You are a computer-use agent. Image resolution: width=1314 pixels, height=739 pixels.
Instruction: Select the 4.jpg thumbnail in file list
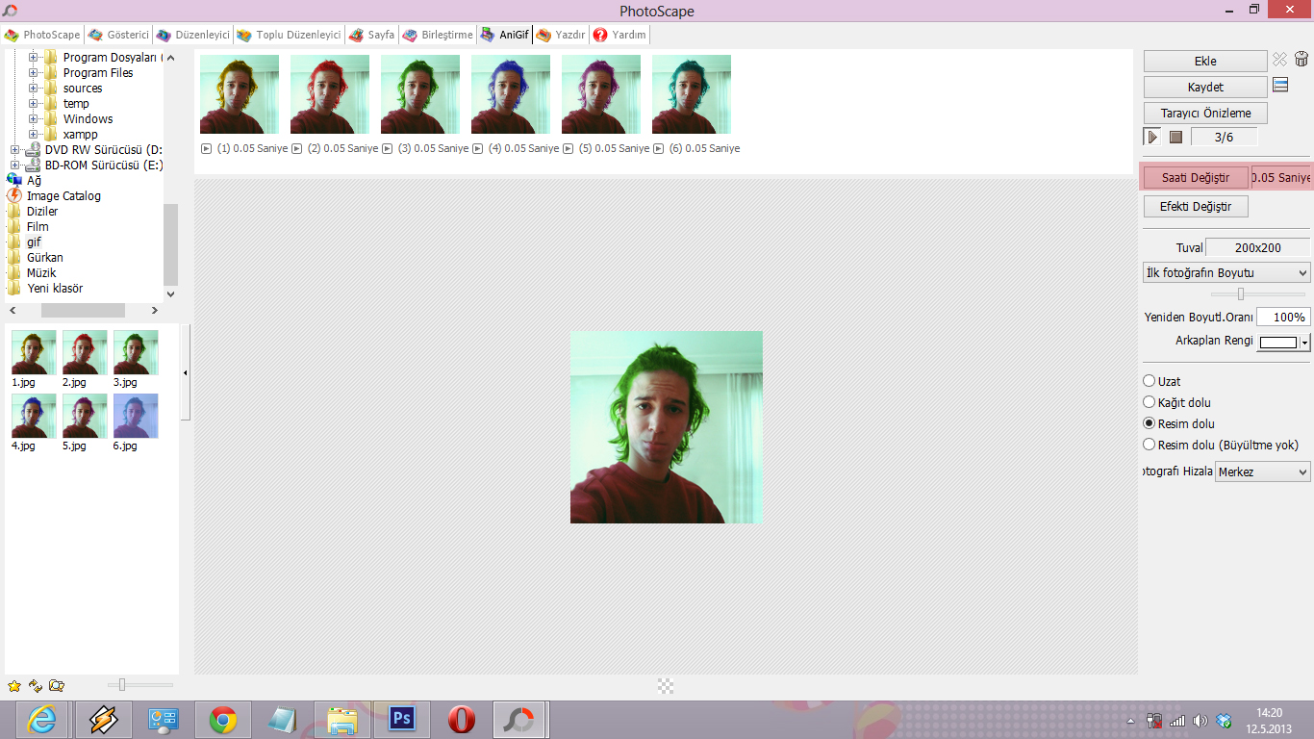(x=34, y=416)
